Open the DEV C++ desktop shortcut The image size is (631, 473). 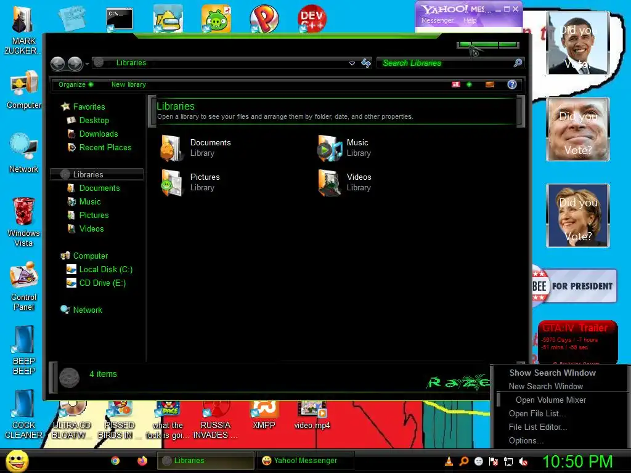coord(312,18)
